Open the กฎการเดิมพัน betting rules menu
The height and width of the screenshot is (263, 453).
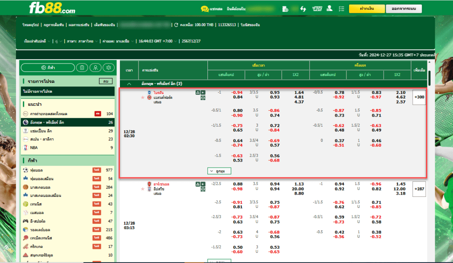pyautogui.click(x=54, y=25)
